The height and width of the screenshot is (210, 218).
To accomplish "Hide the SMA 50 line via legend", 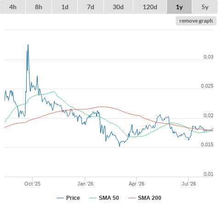I will (104, 198).
